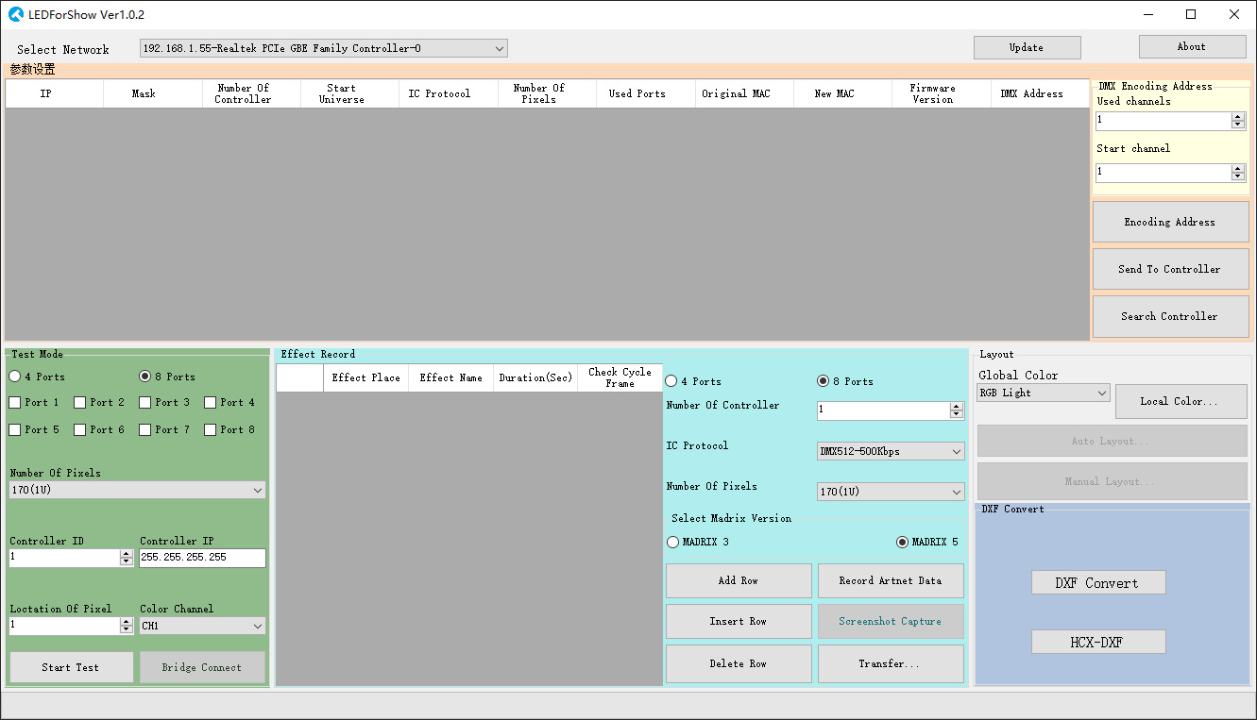Click the IC Protocol column header

[x=449, y=93]
